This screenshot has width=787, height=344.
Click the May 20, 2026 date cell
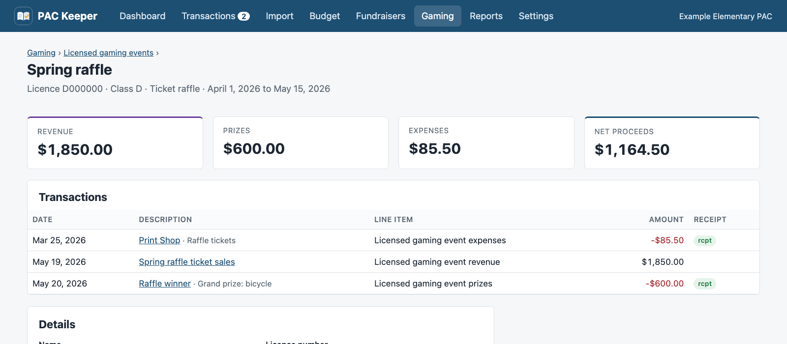(x=60, y=284)
